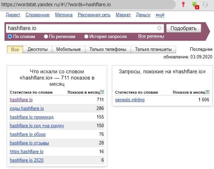Select the По словам radio button
The width and height of the screenshot is (214, 169).
pos(10,36)
